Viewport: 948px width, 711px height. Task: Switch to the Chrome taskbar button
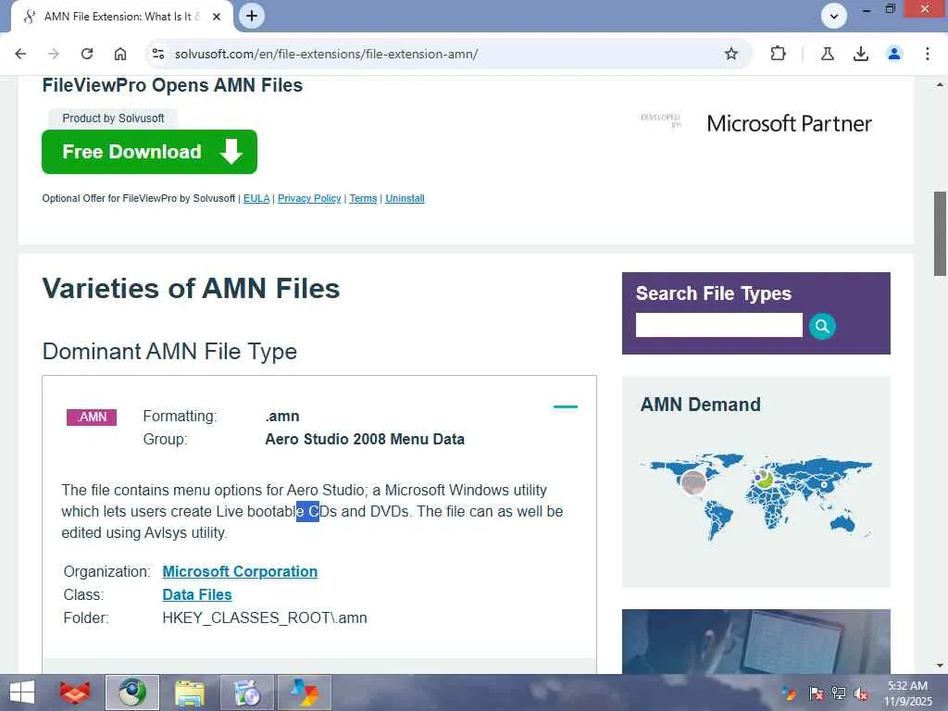click(x=132, y=692)
